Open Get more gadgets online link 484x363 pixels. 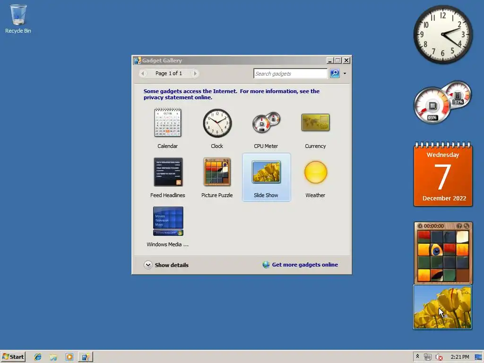(305, 265)
